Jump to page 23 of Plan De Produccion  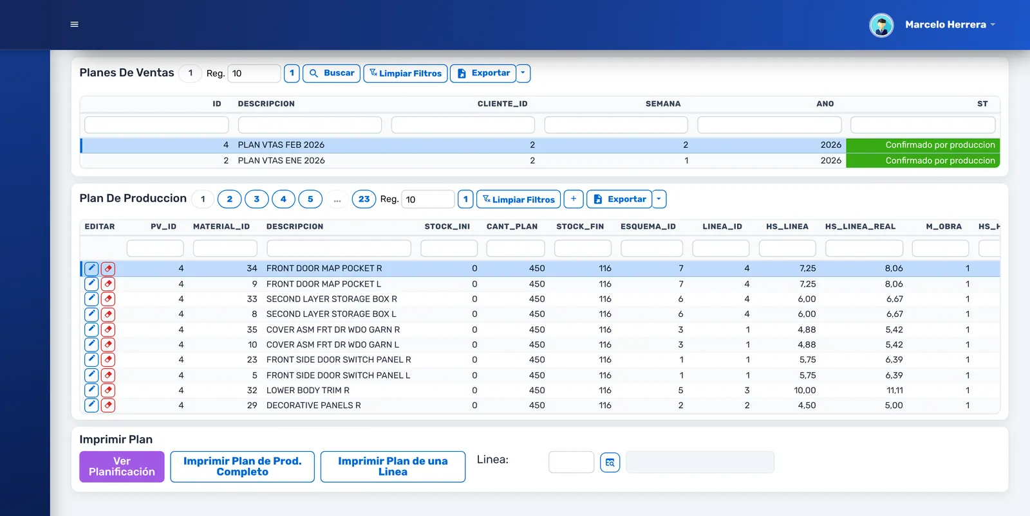(364, 199)
